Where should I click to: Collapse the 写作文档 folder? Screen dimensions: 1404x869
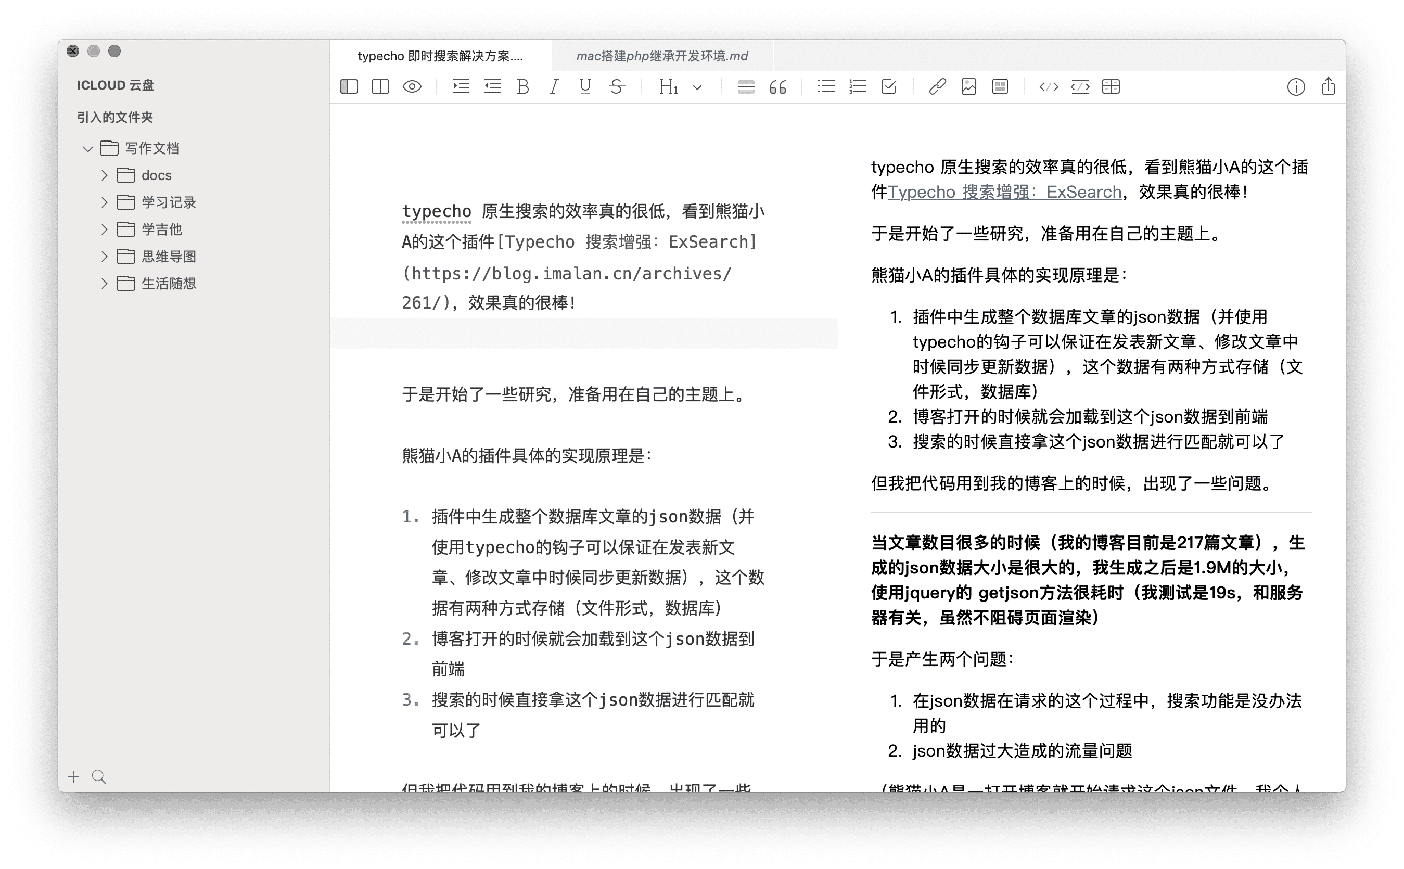[87, 149]
